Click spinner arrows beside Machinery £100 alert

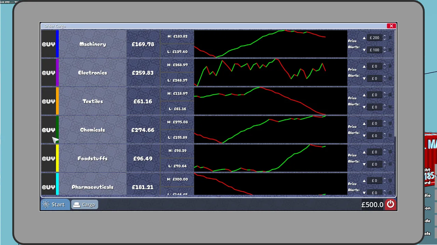(x=384, y=50)
